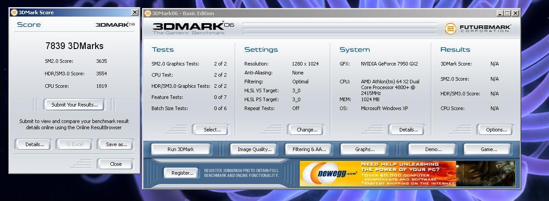Click the Results section heading
The height and width of the screenshot is (201, 549).
click(455, 49)
